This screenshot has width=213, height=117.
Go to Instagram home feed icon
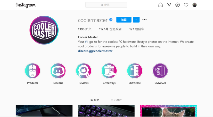click(160, 5)
